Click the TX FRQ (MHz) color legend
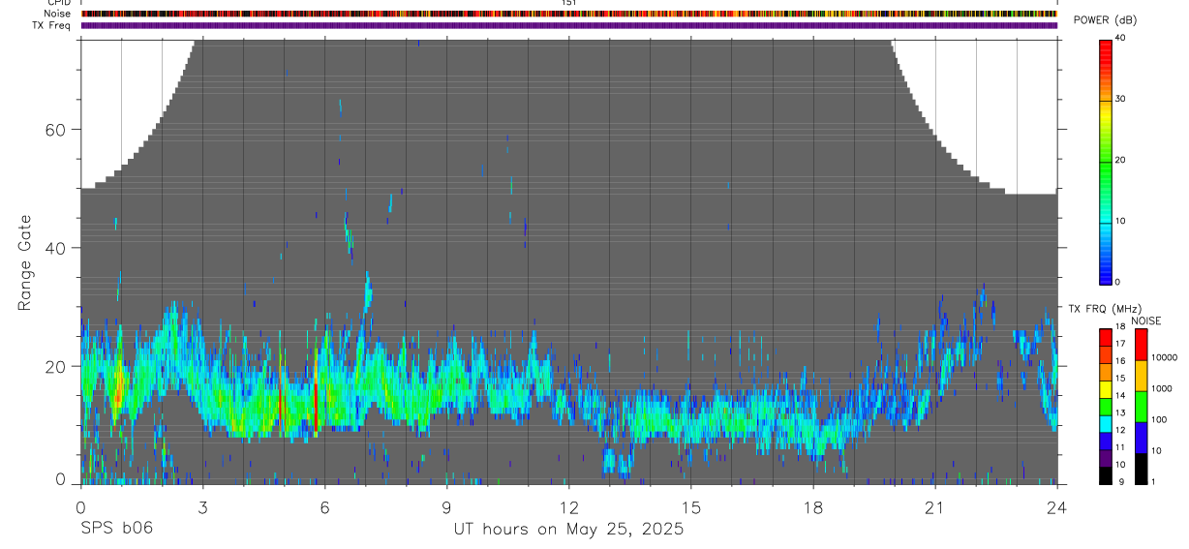This screenshot has width=1189, height=549. [1106, 407]
